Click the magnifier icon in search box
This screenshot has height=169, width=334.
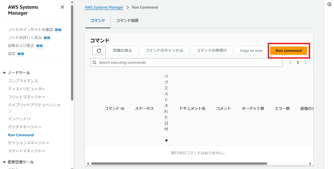click(95, 62)
